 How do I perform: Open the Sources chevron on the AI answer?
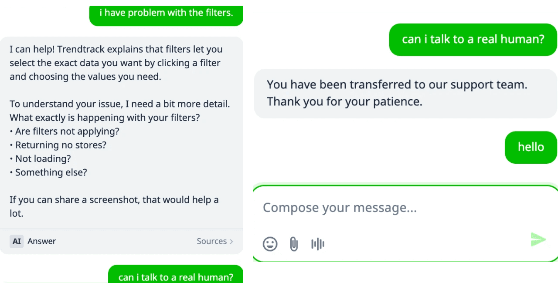(x=231, y=241)
